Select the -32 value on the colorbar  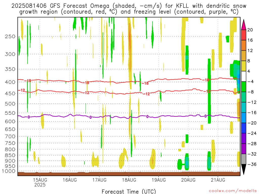(x=252, y=154)
